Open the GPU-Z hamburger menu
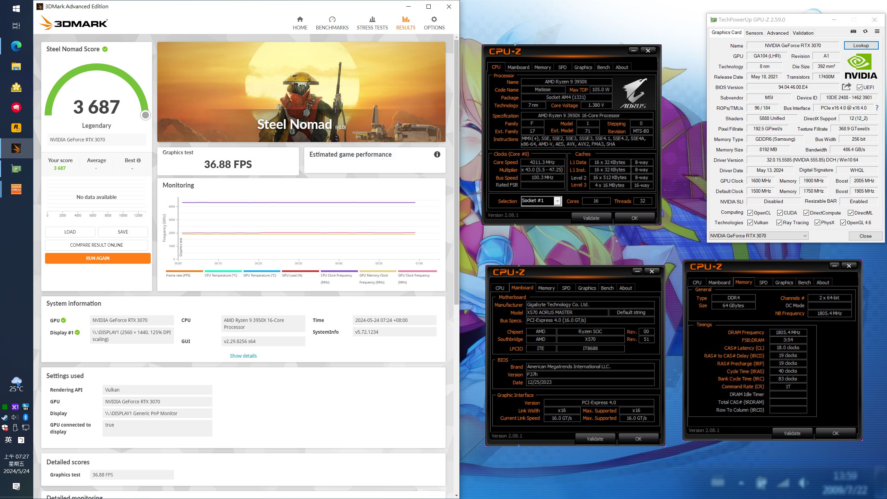Screen dimensions: 887x499 (x=877, y=32)
